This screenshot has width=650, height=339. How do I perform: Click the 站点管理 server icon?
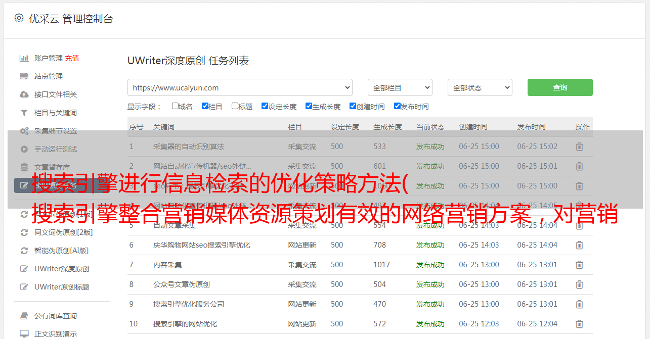coord(24,76)
